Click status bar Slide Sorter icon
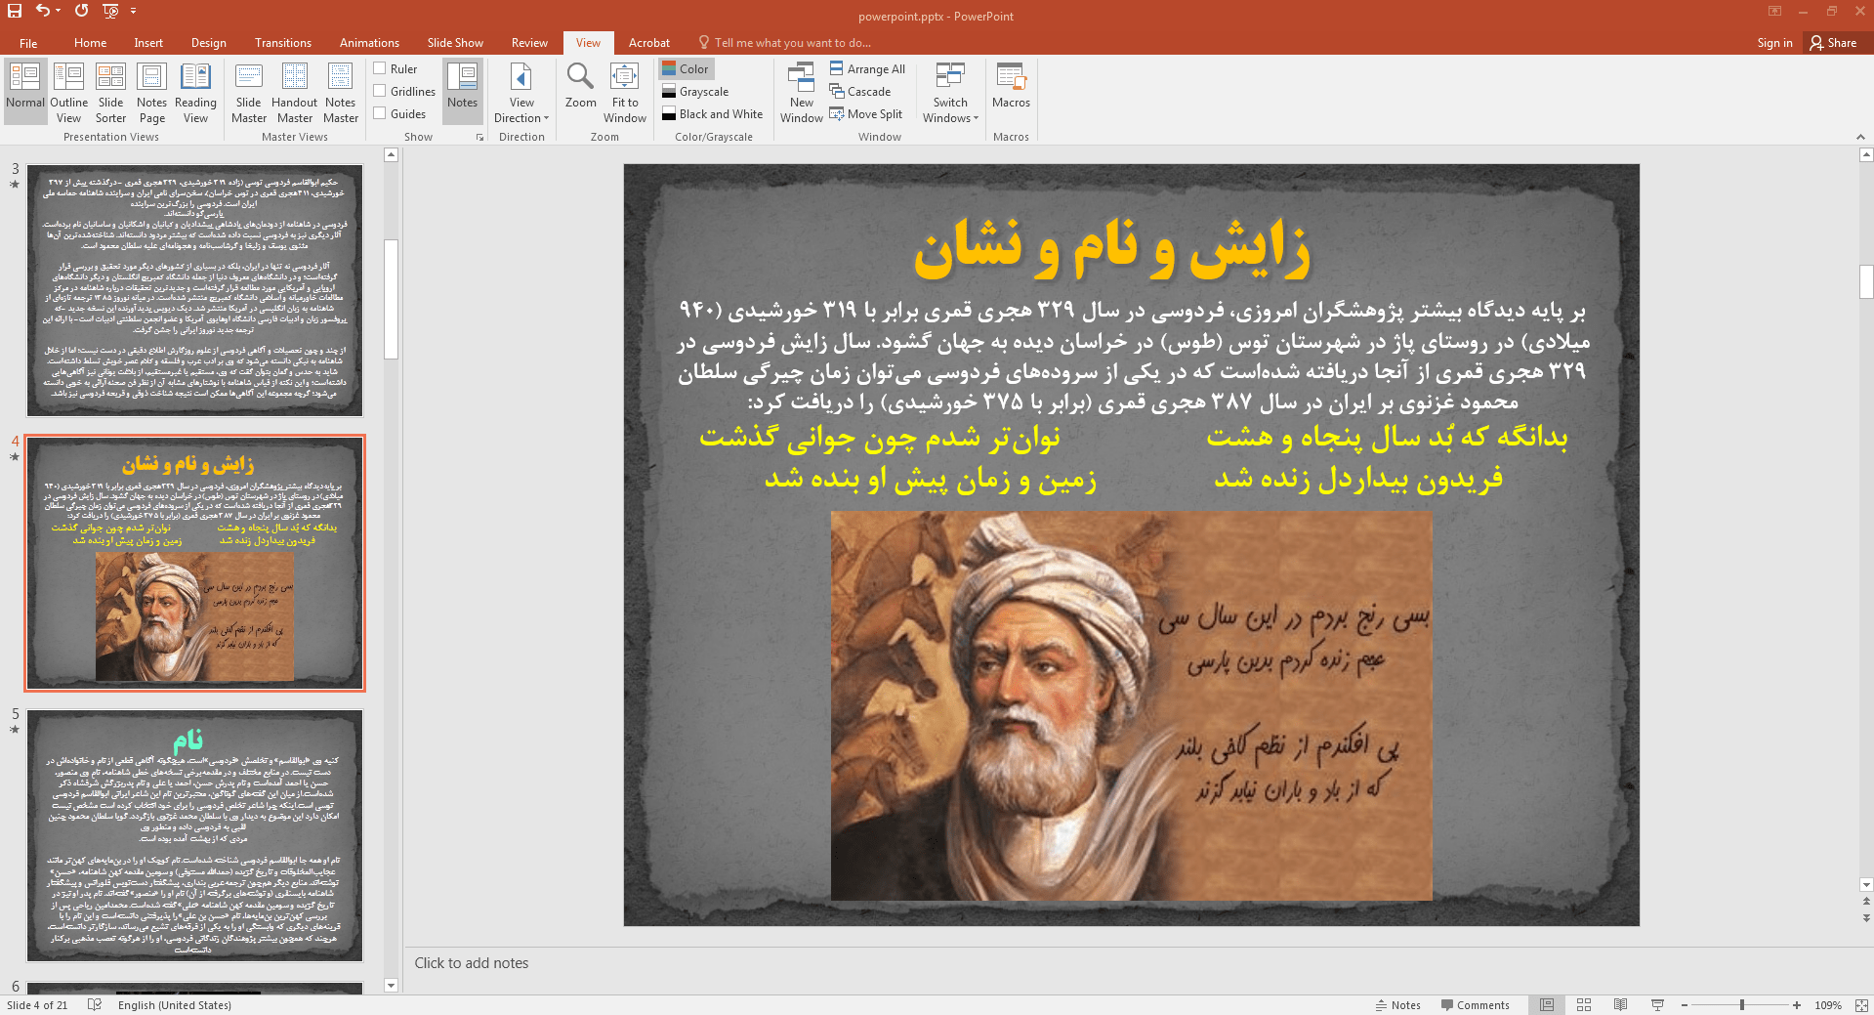The width and height of the screenshot is (1874, 1015). click(x=1584, y=1004)
